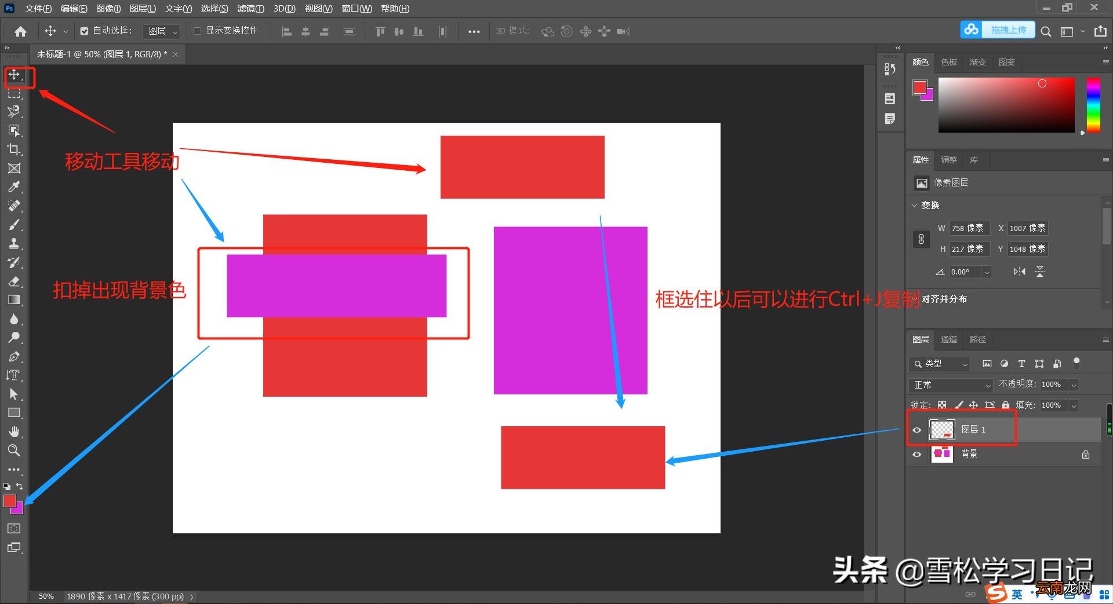Click the W width field 758 像素
The image size is (1113, 604).
pos(969,228)
